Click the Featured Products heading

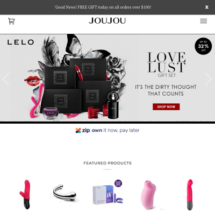[x=107, y=163]
